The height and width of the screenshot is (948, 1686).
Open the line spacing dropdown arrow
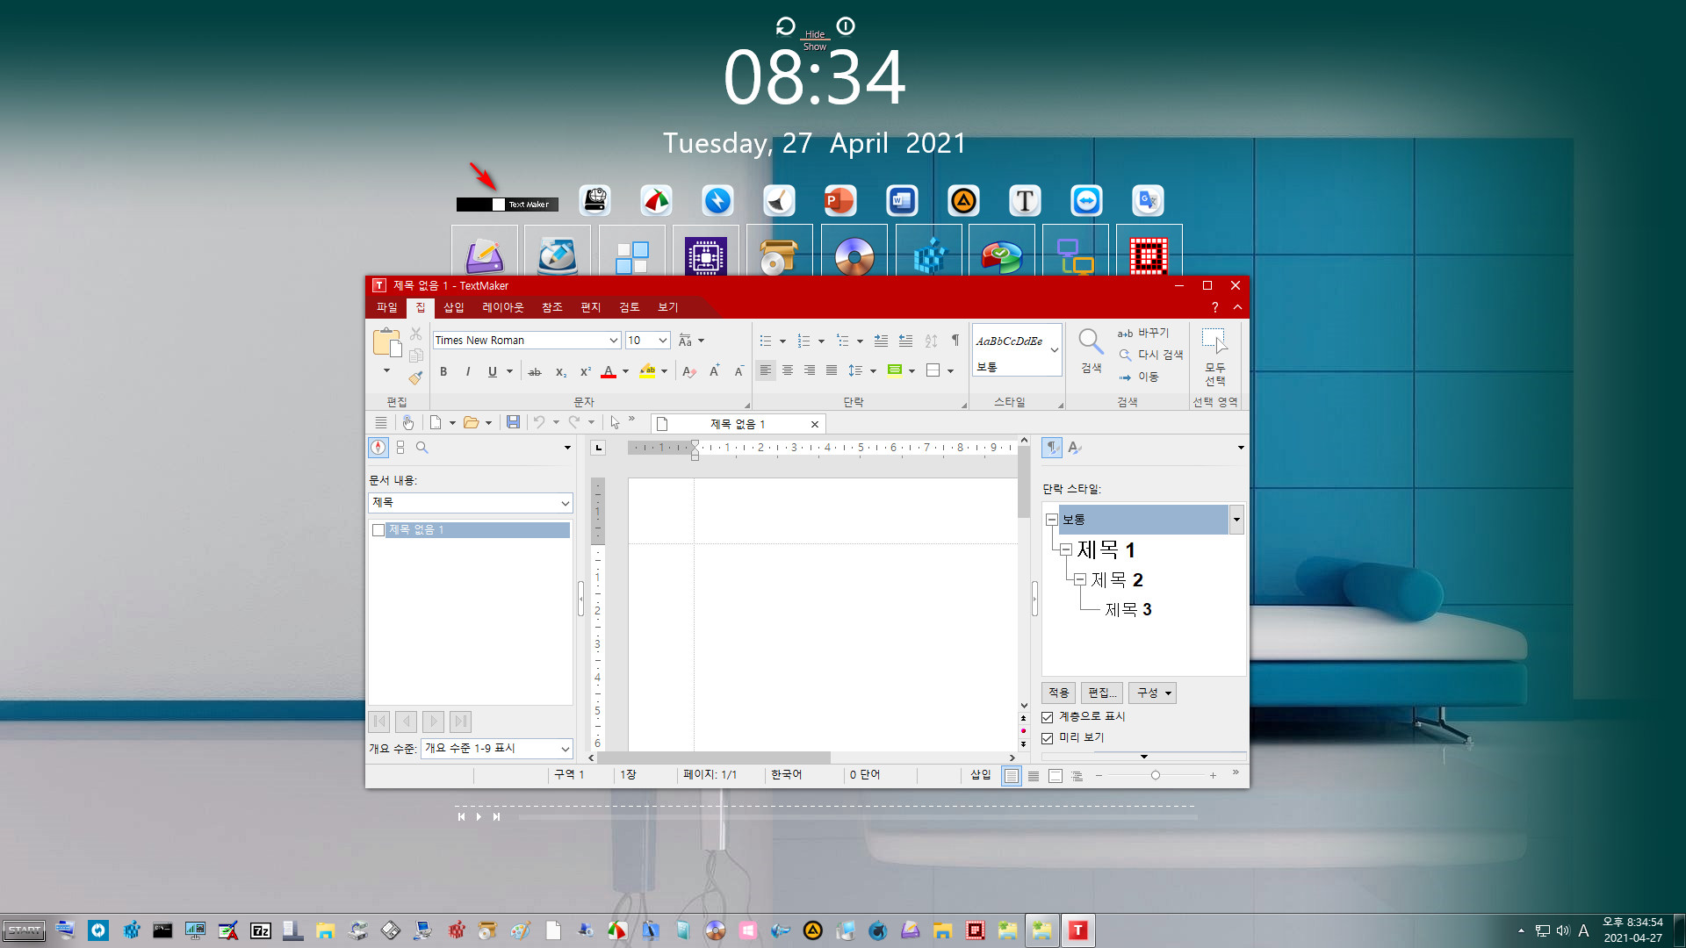point(873,371)
